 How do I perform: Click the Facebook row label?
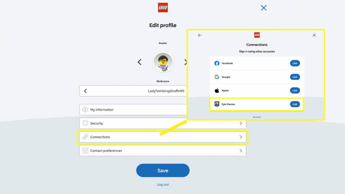point(227,63)
